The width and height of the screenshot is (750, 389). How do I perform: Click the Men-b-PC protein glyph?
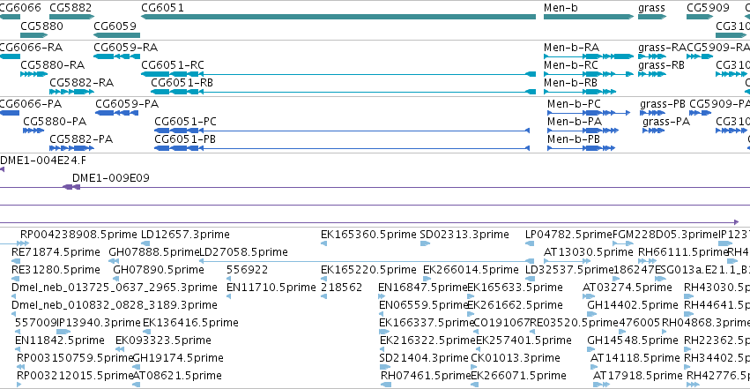pyautogui.click(x=589, y=113)
